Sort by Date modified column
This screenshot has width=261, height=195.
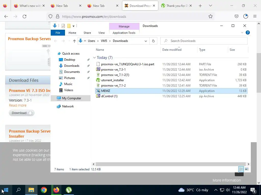pos(179,50)
